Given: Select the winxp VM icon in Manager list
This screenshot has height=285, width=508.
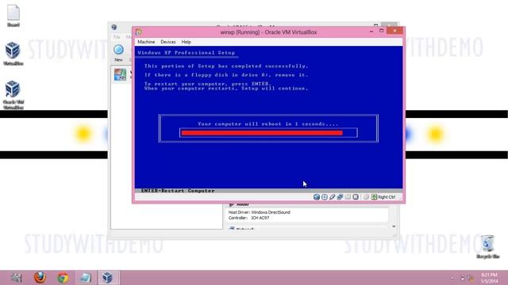Looking at the screenshot, I should [120, 74].
